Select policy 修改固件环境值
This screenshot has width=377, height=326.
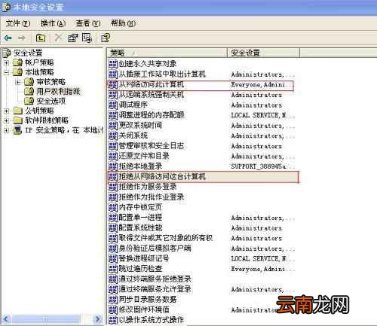point(144,309)
